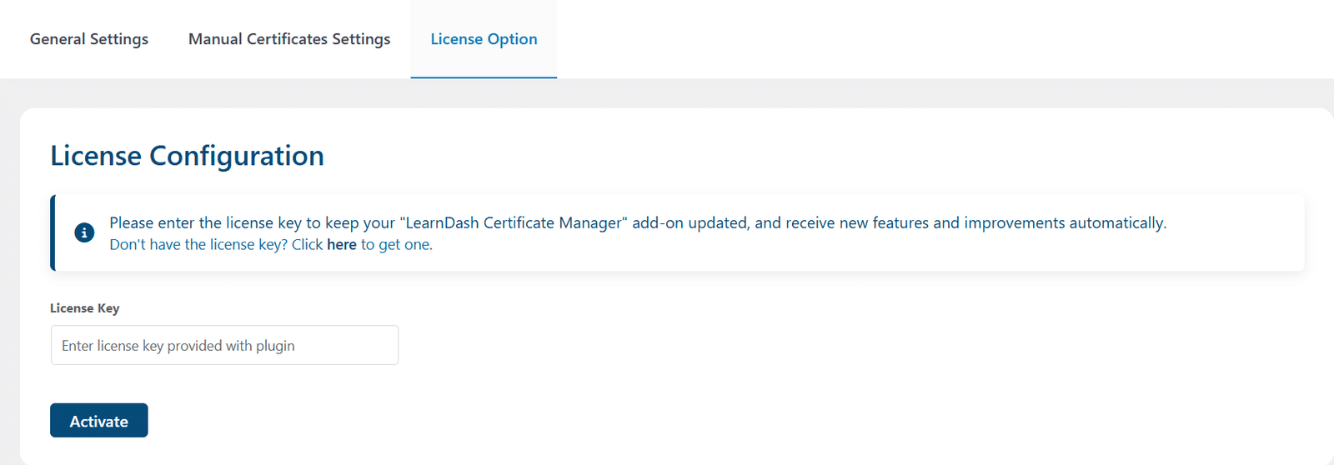Focus the License Key input field
Image resolution: width=1334 pixels, height=465 pixels.
point(224,345)
